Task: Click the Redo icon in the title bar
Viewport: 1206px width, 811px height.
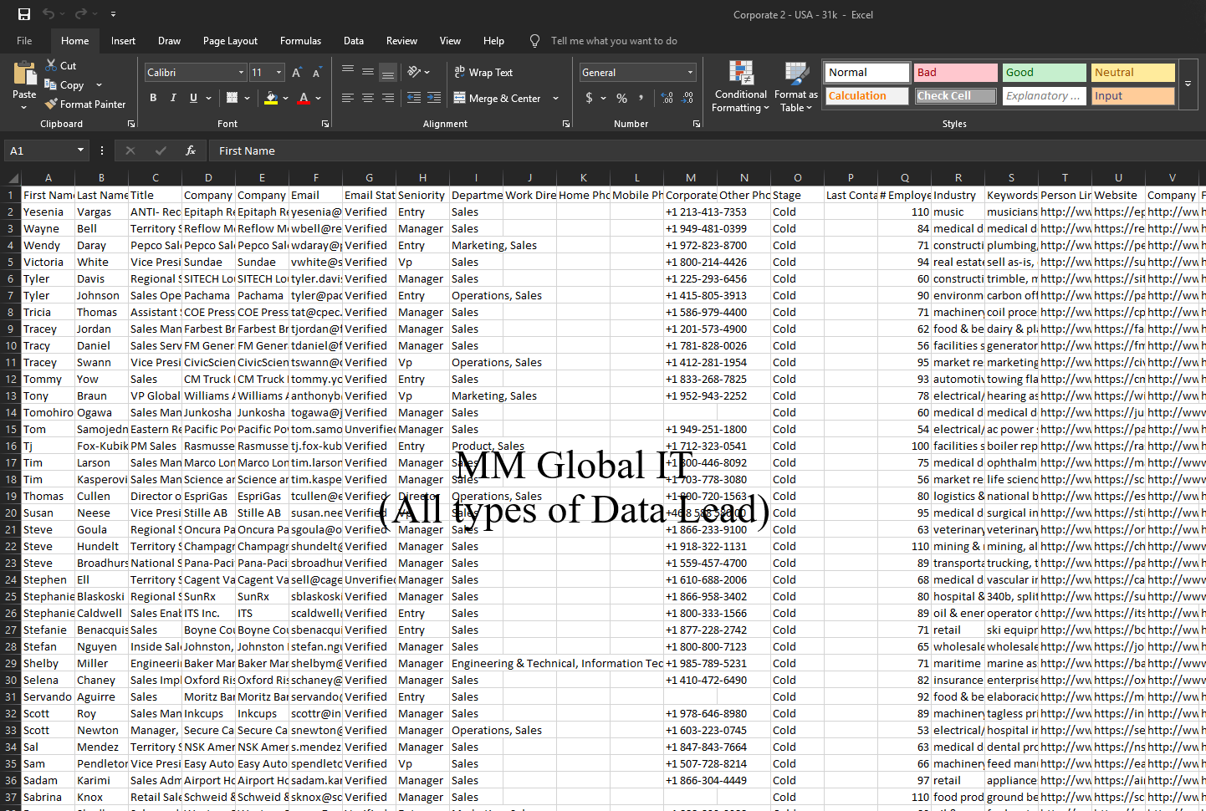Action: (x=81, y=14)
